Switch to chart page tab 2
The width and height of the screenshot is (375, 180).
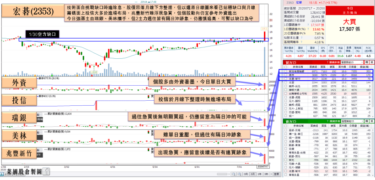coord(6,174)
